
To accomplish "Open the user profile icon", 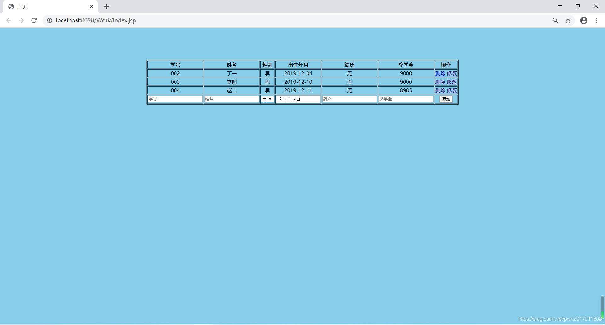I will pos(584,20).
